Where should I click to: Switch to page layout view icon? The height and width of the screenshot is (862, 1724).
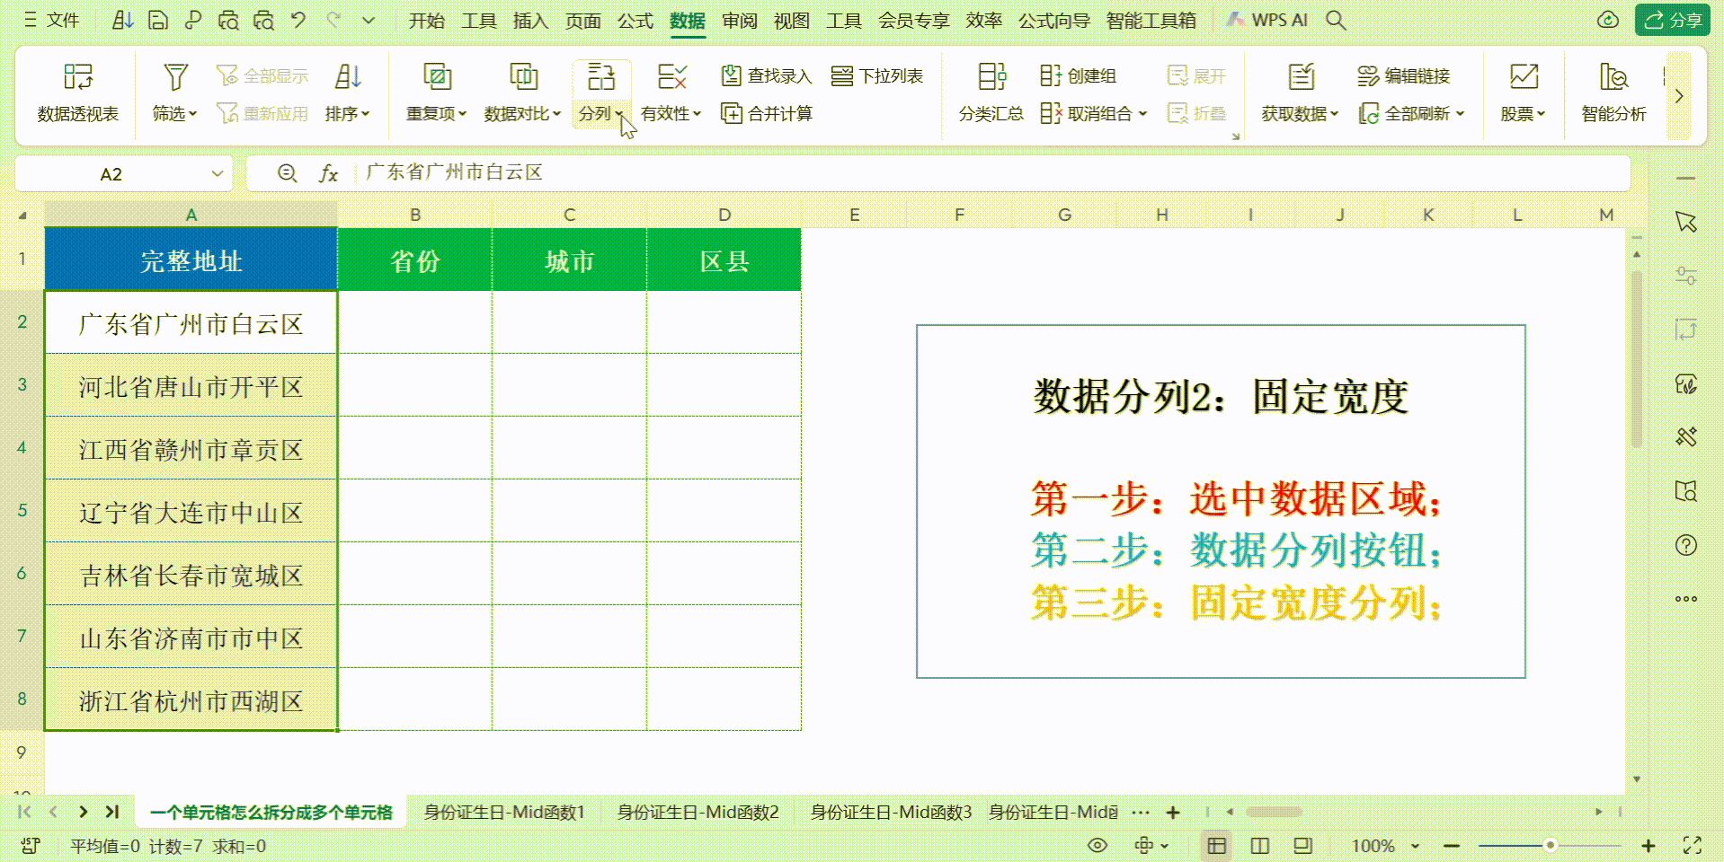click(x=1260, y=846)
